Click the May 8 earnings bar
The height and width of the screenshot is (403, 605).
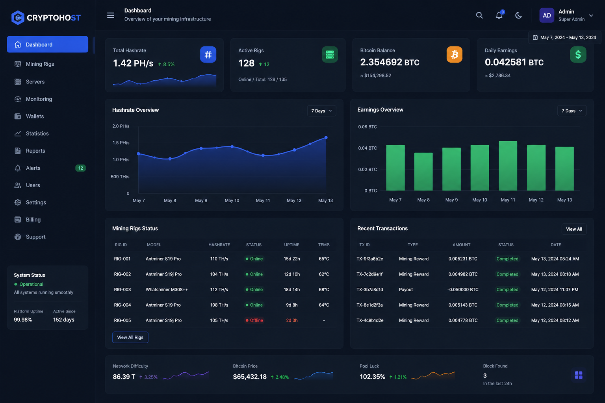pos(423,172)
